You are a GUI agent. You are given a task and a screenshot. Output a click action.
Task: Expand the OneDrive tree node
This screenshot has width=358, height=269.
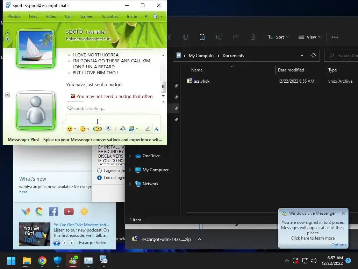130,156
